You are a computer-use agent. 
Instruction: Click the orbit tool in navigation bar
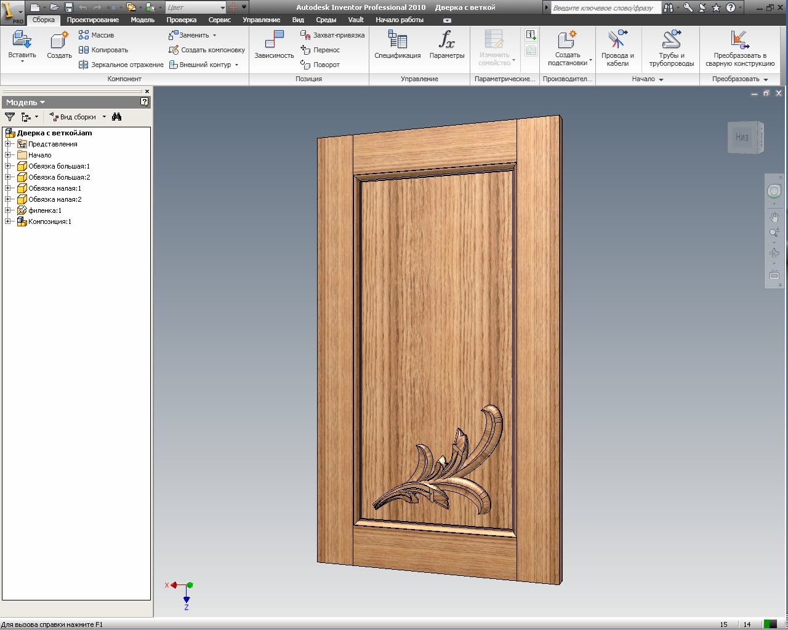[x=774, y=253]
